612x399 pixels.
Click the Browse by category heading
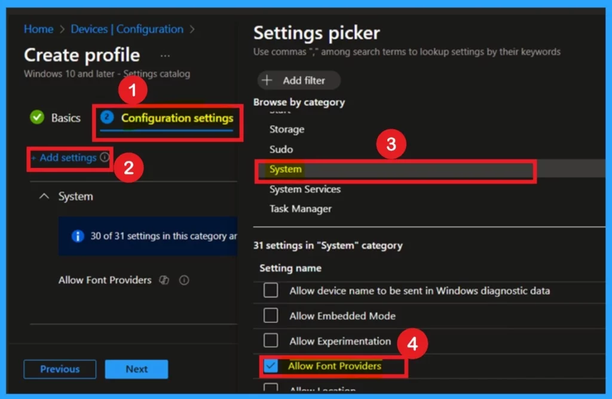click(x=299, y=102)
